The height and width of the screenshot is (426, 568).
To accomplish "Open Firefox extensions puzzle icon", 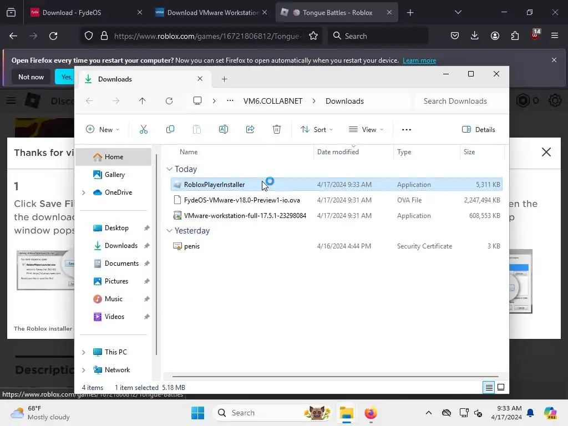I will click(x=515, y=35).
